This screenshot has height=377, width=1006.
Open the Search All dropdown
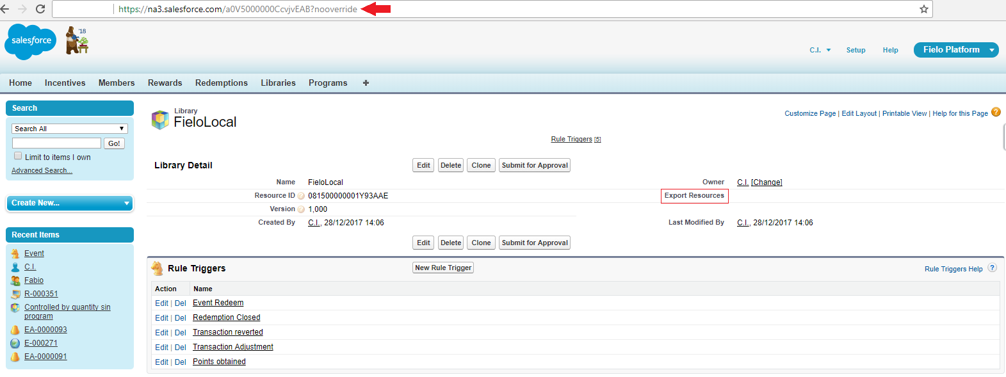tap(70, 129)
